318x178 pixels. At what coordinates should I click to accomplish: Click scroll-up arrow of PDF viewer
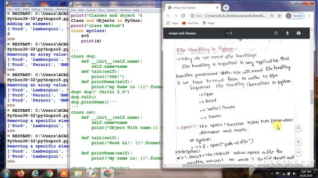tap(312, 30)
